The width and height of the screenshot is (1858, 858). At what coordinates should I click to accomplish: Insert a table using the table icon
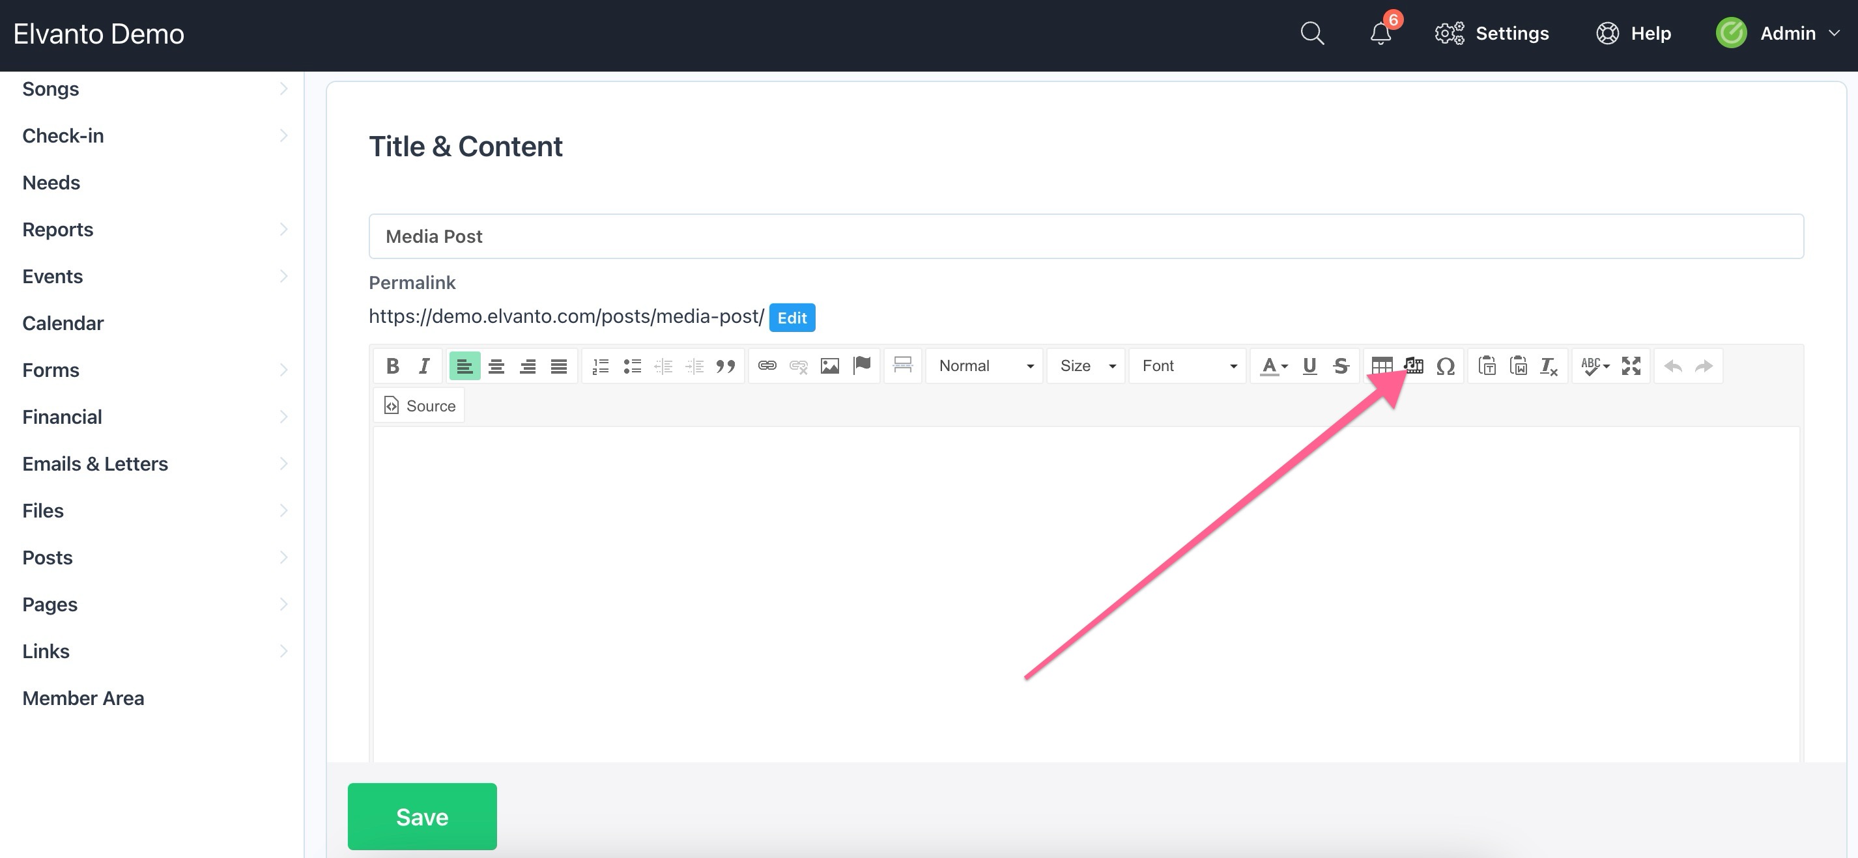pos(1381,366)
